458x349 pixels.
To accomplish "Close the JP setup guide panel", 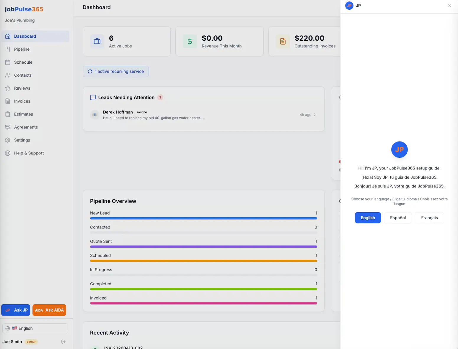I will (450, 6).
